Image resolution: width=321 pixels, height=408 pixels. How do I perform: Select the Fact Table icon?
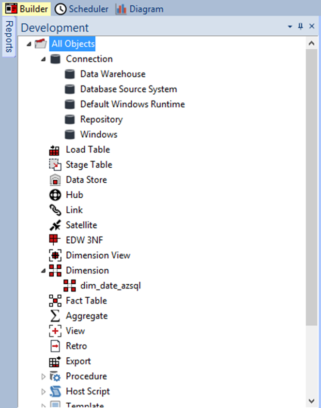[x=55, y=301]
